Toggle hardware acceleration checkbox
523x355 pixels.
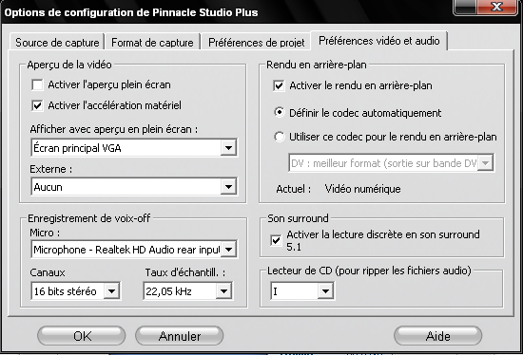pyautogui.click(x=37, y=105)
